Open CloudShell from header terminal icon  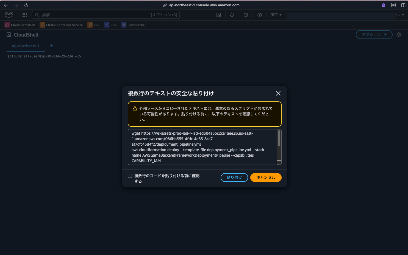[x=219, y=15]
